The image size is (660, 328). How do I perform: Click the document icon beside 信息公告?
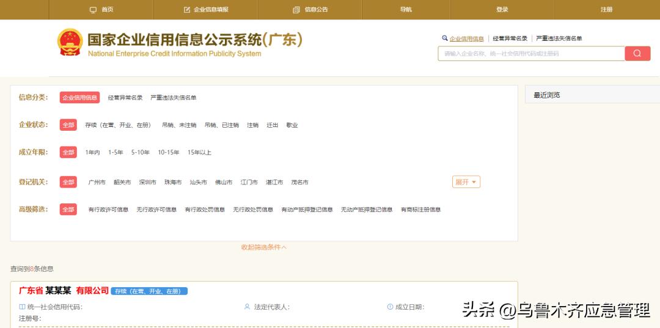pyautogui.click(x=296, y=10)
